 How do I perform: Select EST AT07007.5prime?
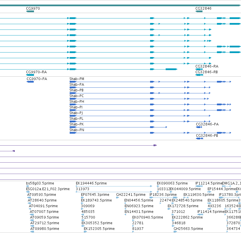coord(44,212)
